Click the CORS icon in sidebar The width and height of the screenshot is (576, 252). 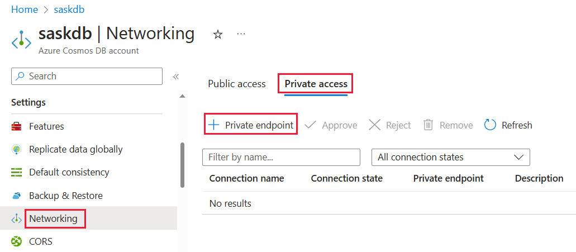click(x=17, y=241)
